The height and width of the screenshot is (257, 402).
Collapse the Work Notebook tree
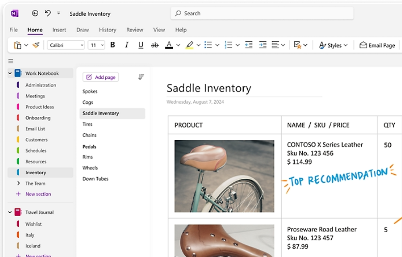(x=10, y=73)
